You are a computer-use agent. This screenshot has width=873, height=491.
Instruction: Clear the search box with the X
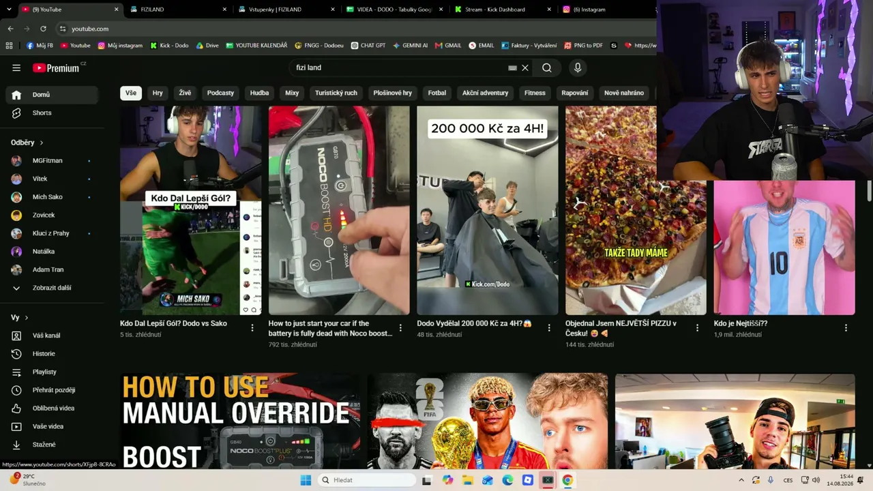[x=525, y=68]
